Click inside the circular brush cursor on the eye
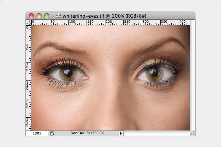The image size is (221, 147). click(x=167, y=73)
